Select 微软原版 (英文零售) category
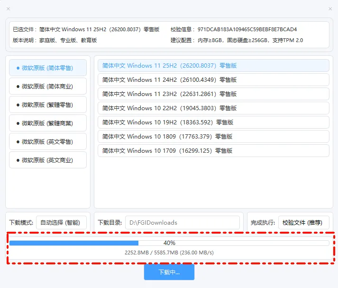The height and width of the screenshot is (288, 338). point(47,141)
